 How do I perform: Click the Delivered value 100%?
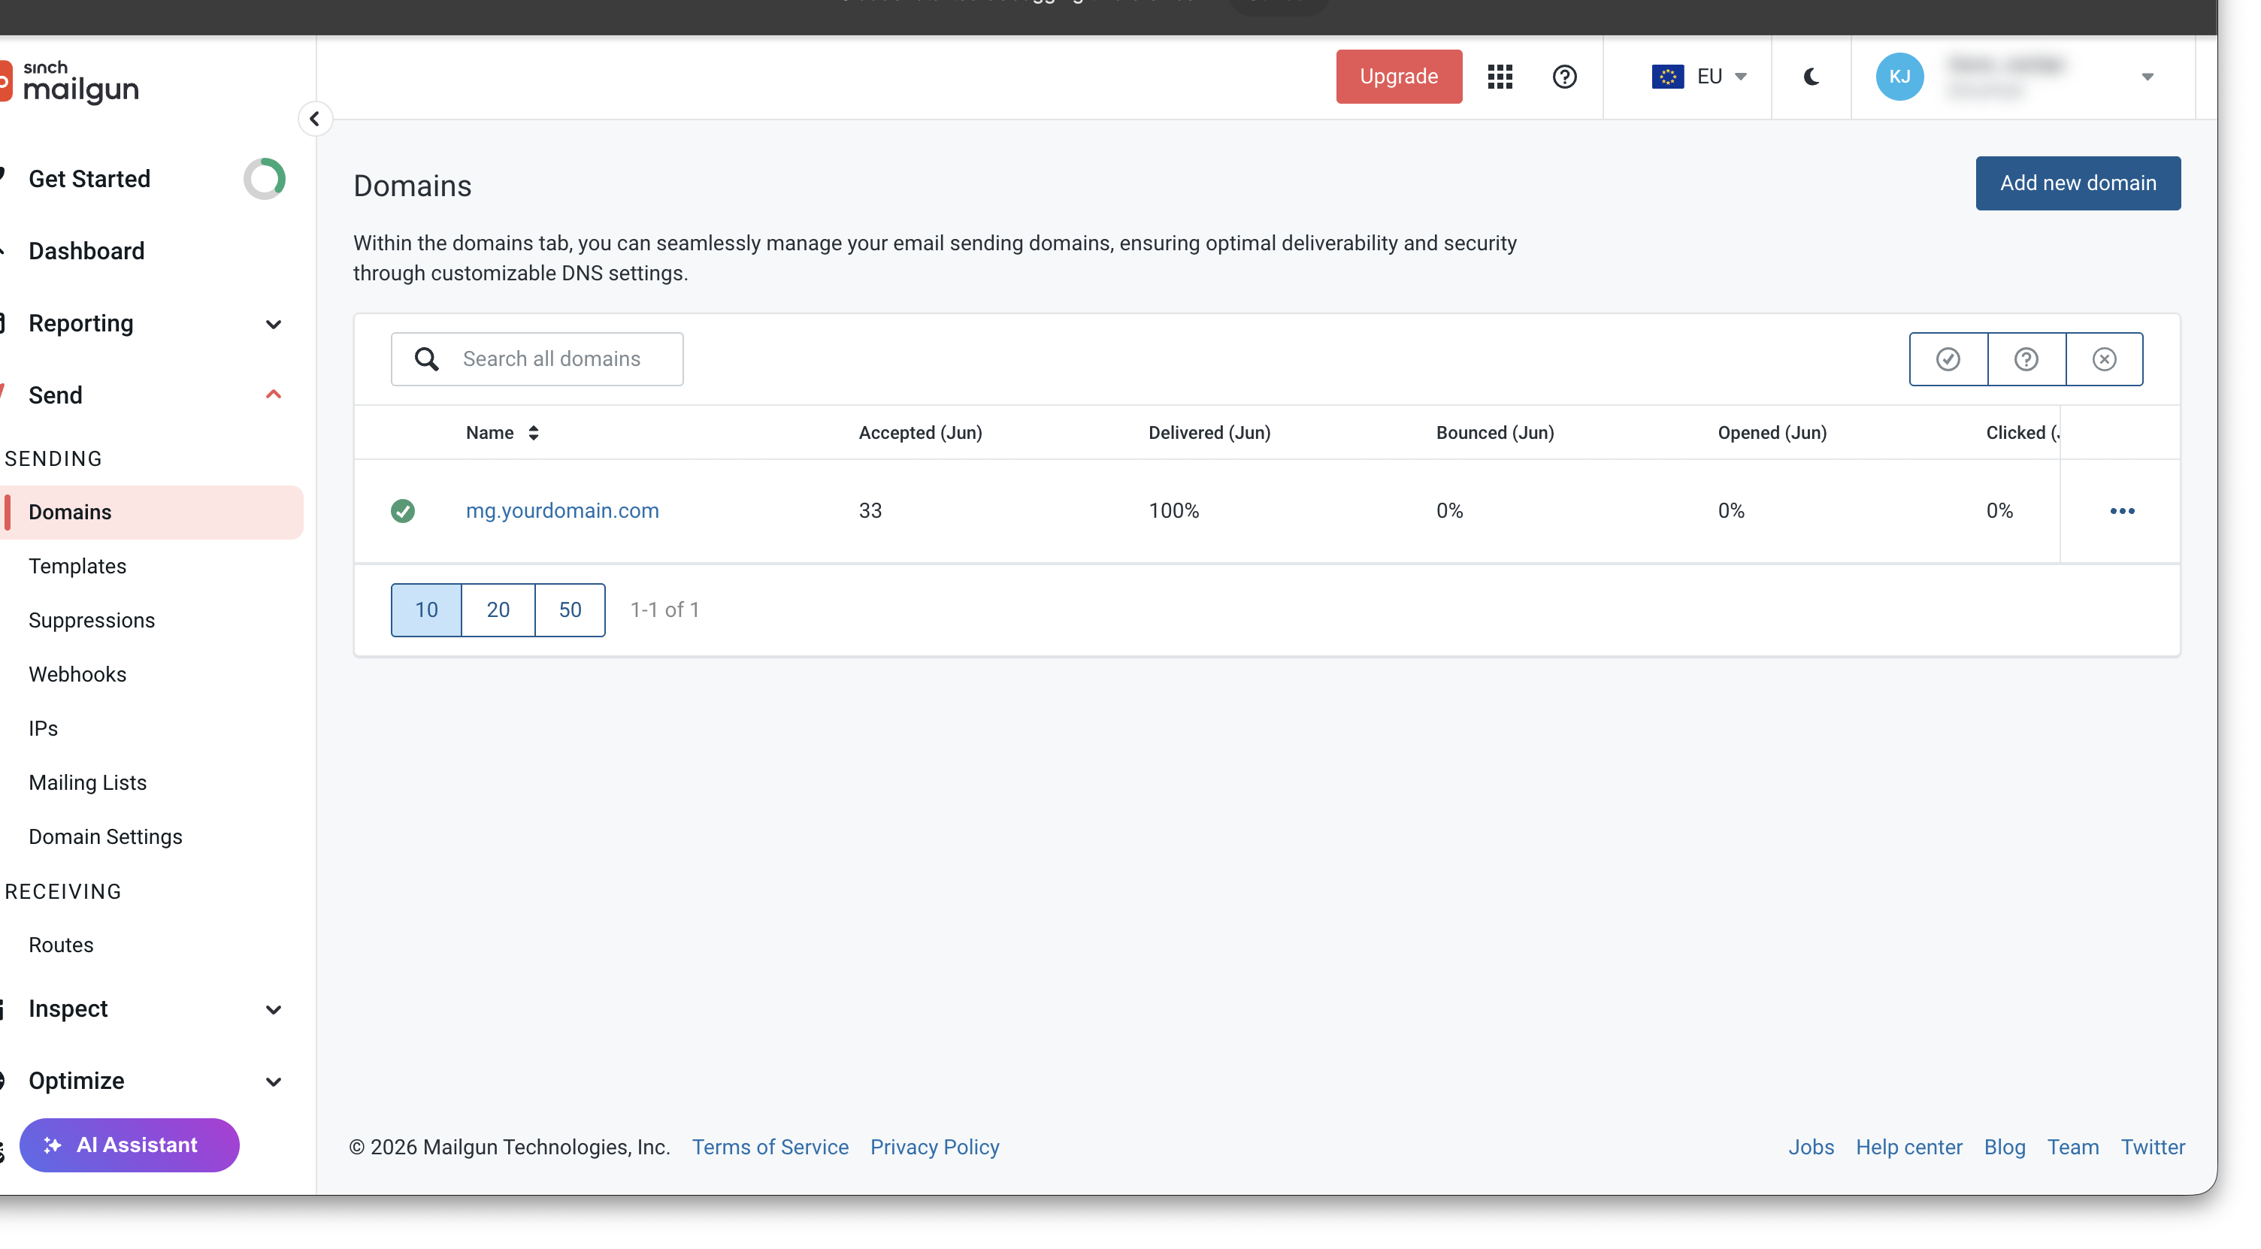[1173, 511]
